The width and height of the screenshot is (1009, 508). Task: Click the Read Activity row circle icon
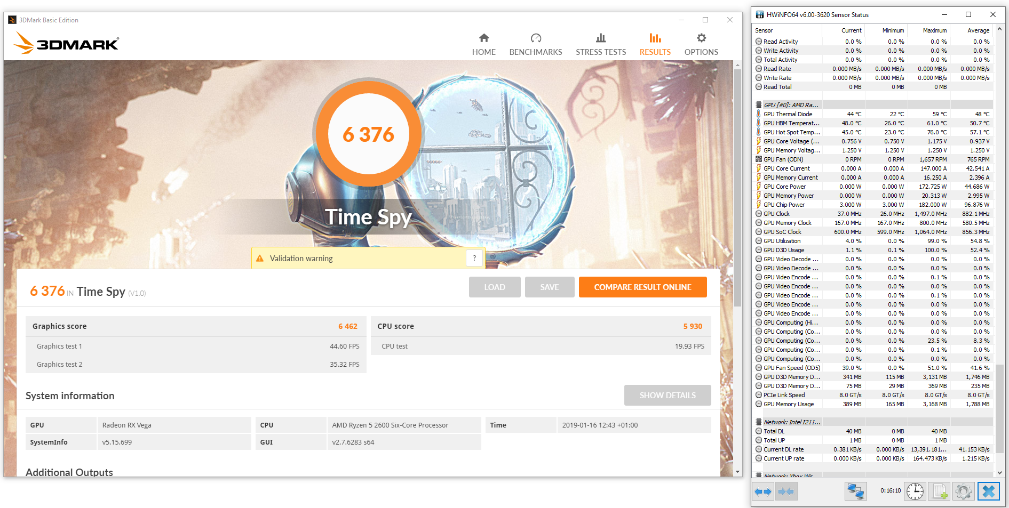[x=759, y=42]
